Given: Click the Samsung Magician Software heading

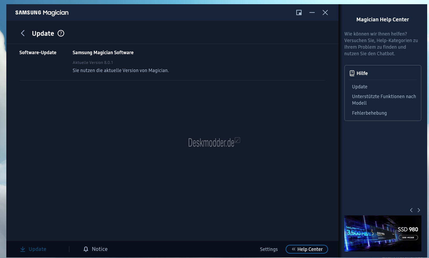Looking at the screenshot, I should [103, 53].
